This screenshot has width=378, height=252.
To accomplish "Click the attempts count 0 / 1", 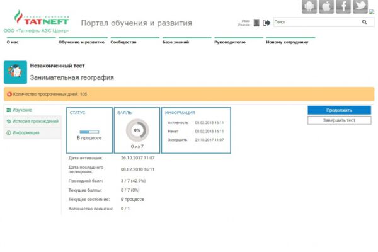I will (125, 209).
